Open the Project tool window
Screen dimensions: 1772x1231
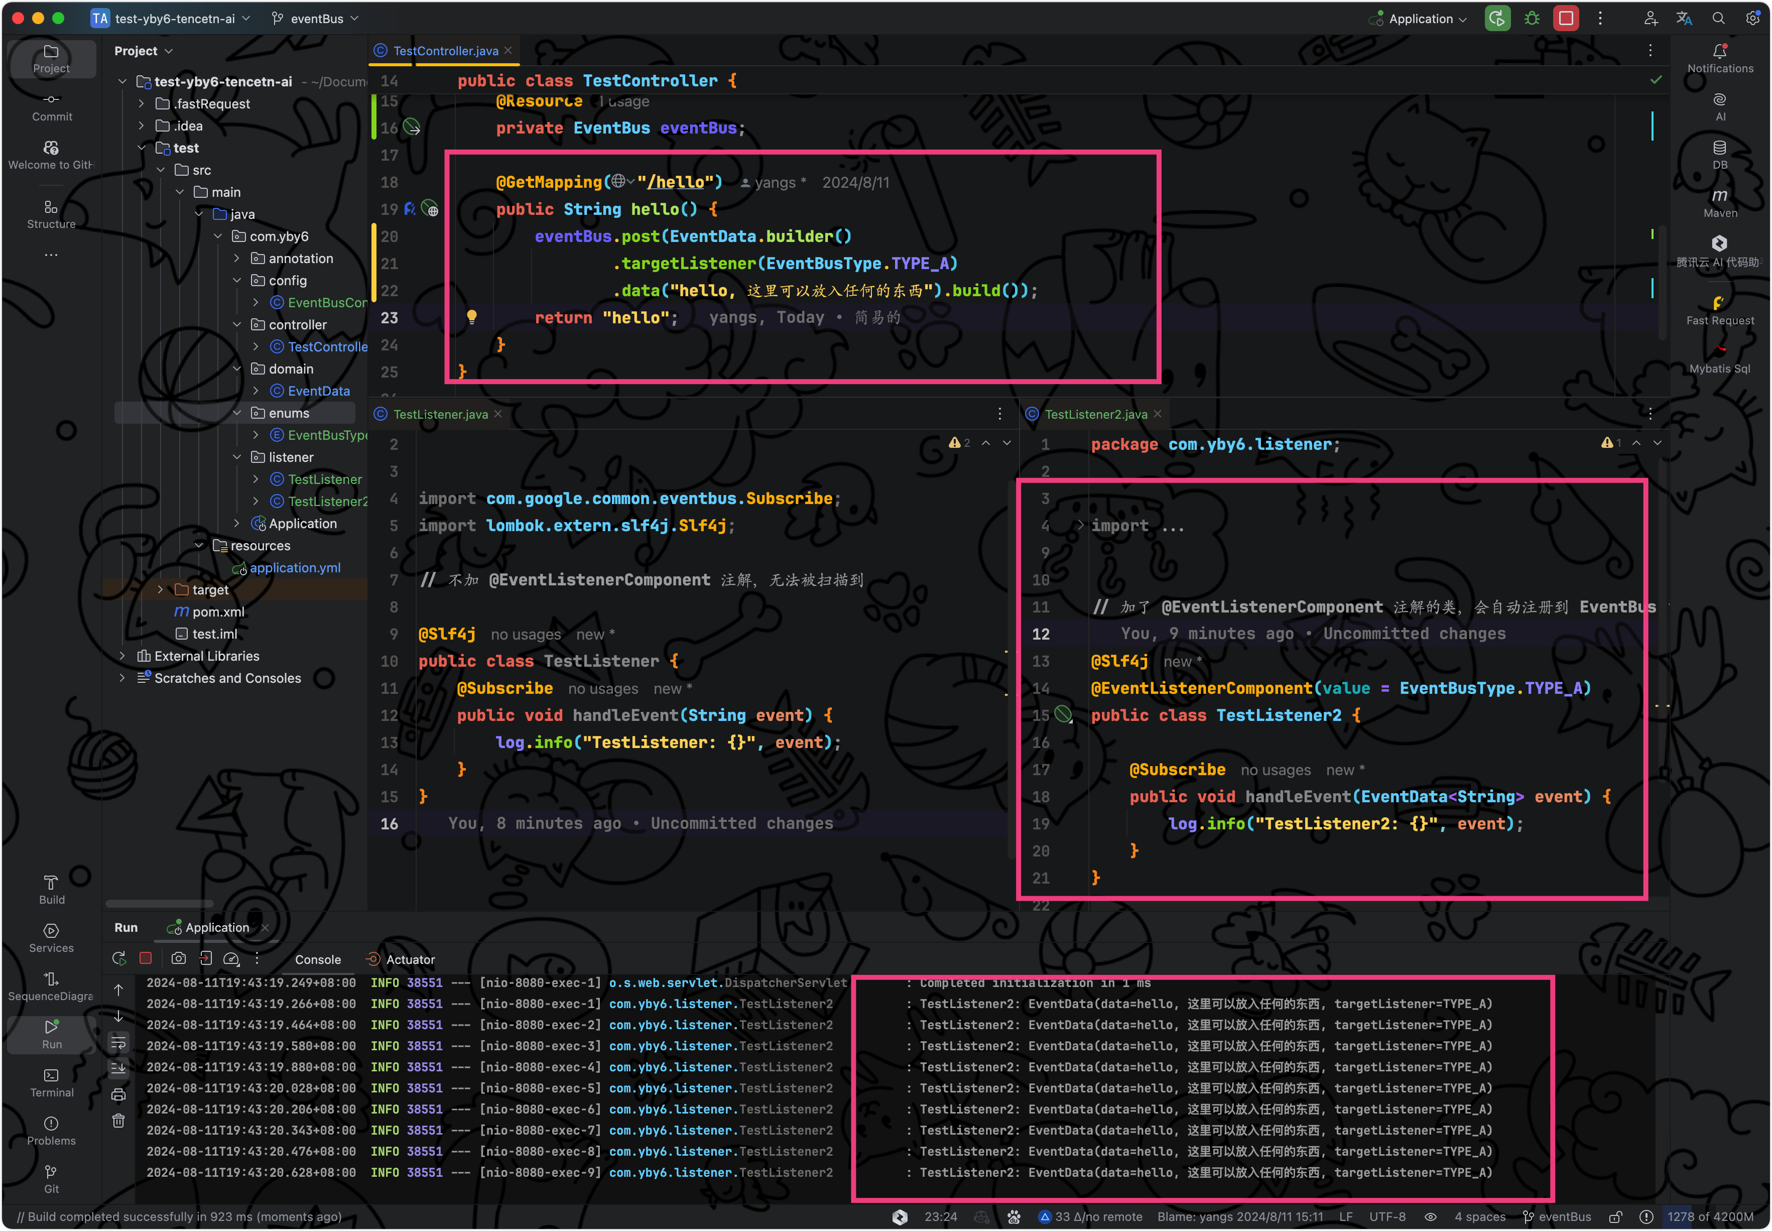click(x=51, y=59)
